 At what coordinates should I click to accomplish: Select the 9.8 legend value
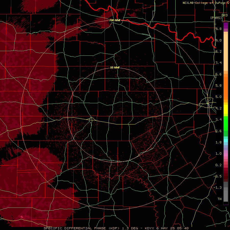218,29
